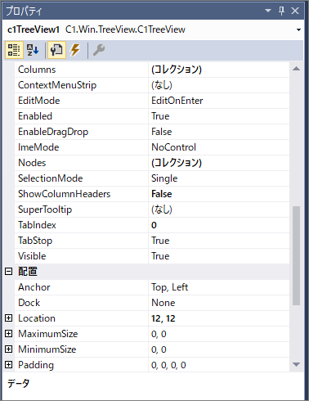Click NoControl value of ImeMode
This screenshot has width=309, height=401.
pyautogui.click(x=173, y=147)
